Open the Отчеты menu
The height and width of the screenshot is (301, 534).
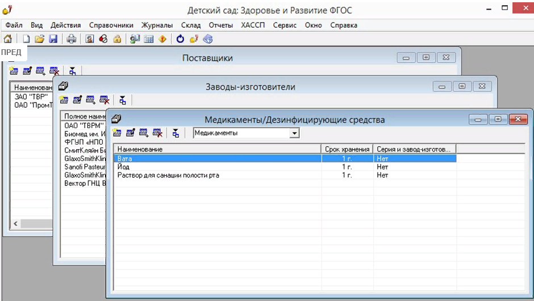coord(220,25)
